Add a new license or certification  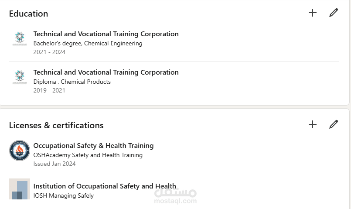click(x=312, y=124)
